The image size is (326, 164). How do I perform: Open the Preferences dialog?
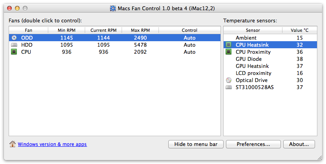[x=253, y=144]
